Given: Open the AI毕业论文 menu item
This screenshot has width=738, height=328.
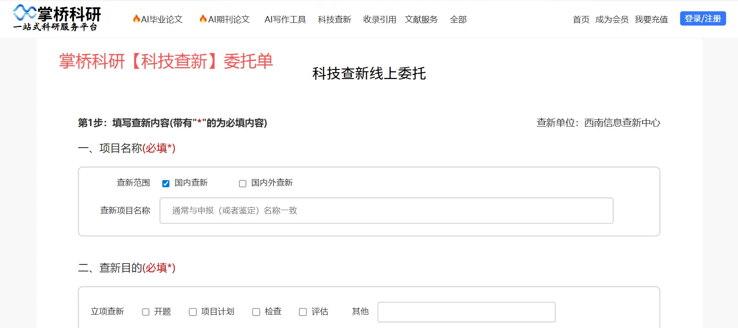Looking at the screenshot, I should click(158, 19).
